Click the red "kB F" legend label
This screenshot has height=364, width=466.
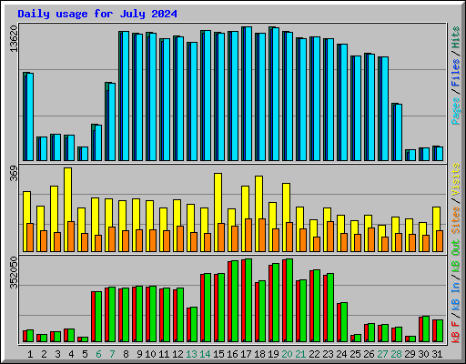[456, 332]
